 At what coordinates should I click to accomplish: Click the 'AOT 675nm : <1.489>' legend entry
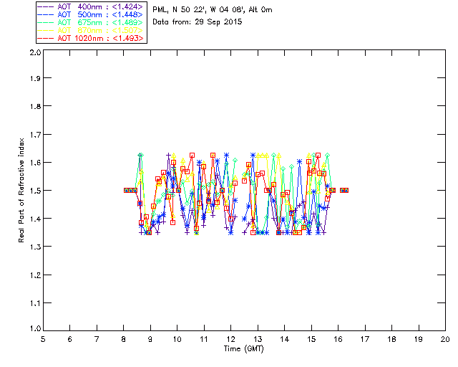90,22
